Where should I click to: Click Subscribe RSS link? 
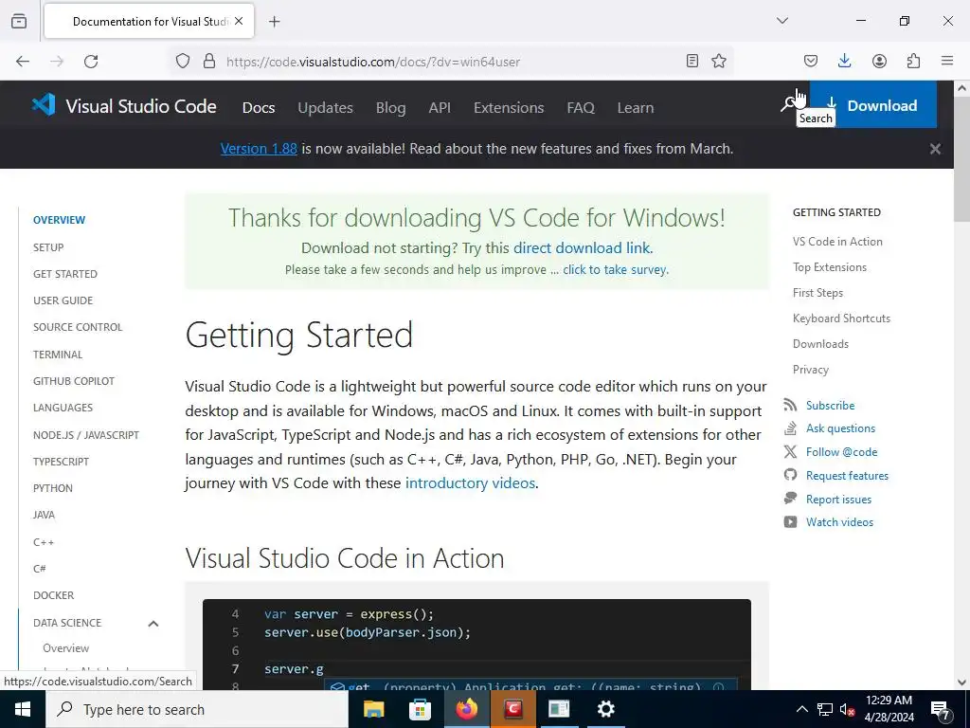830,406
